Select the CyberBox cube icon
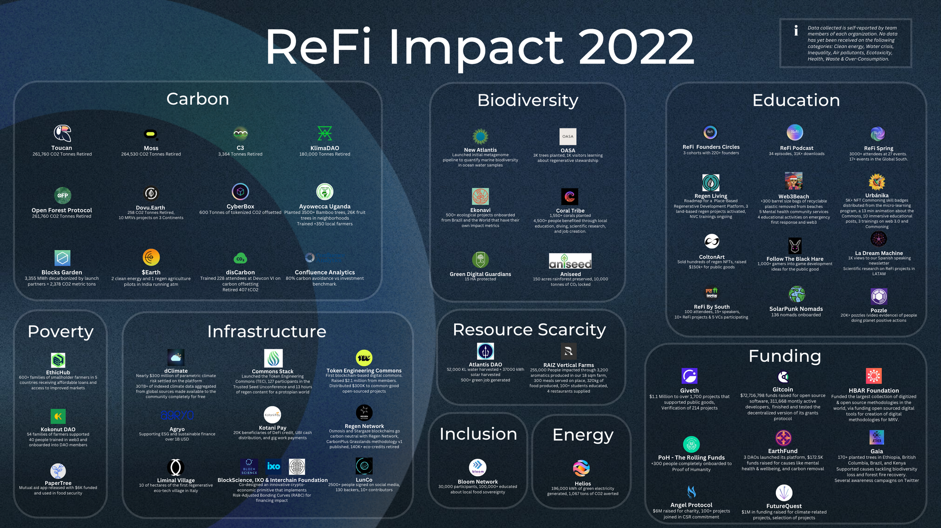 (240, 192)
